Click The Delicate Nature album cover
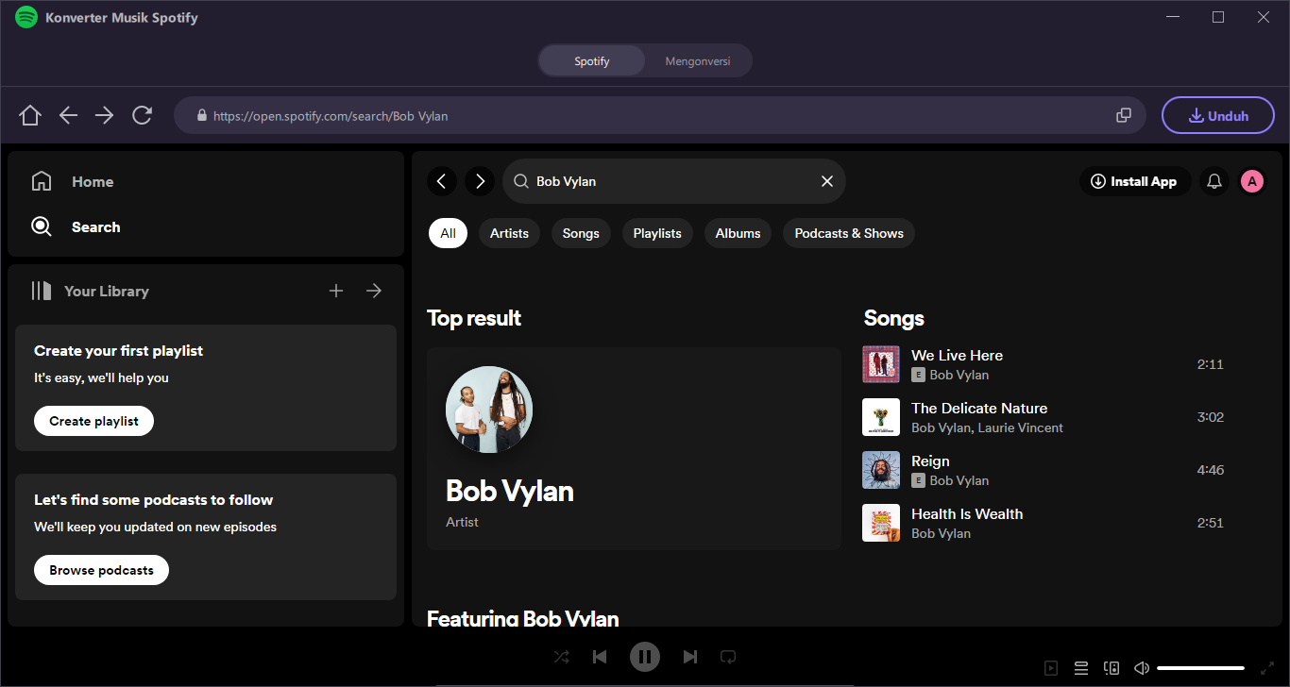This screenshot has height=687, width=1290. (881, 417)
